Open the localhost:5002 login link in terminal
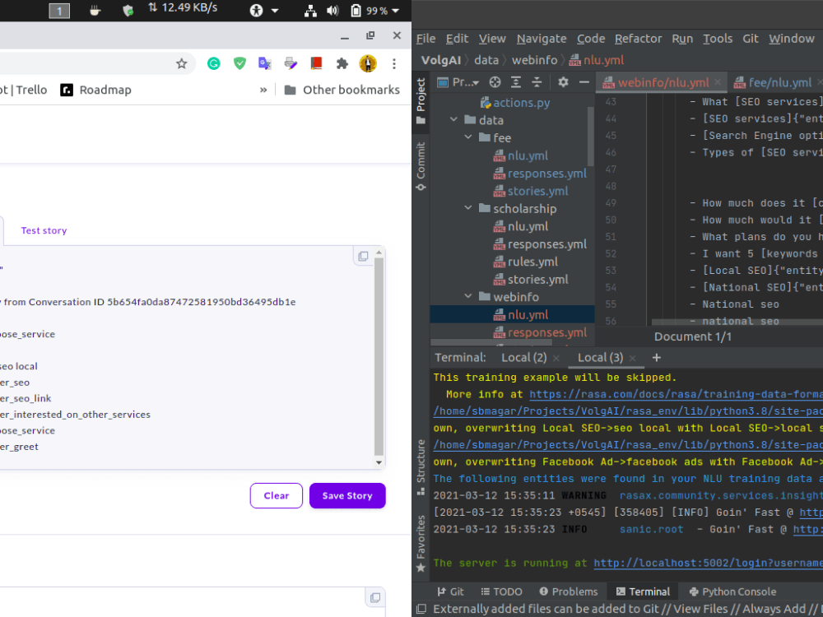Screen dimensions: 823x617 (x=708, y=563)
